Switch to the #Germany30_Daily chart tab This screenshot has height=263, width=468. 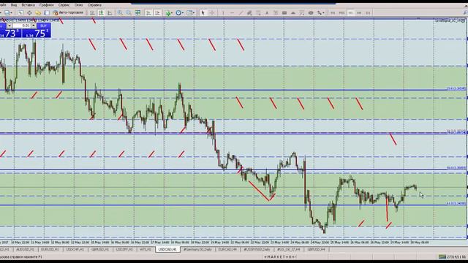197,249
